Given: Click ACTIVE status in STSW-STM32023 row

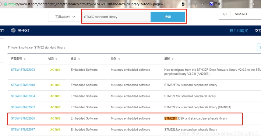Looking at the screenshot, I should coord(55,70).
